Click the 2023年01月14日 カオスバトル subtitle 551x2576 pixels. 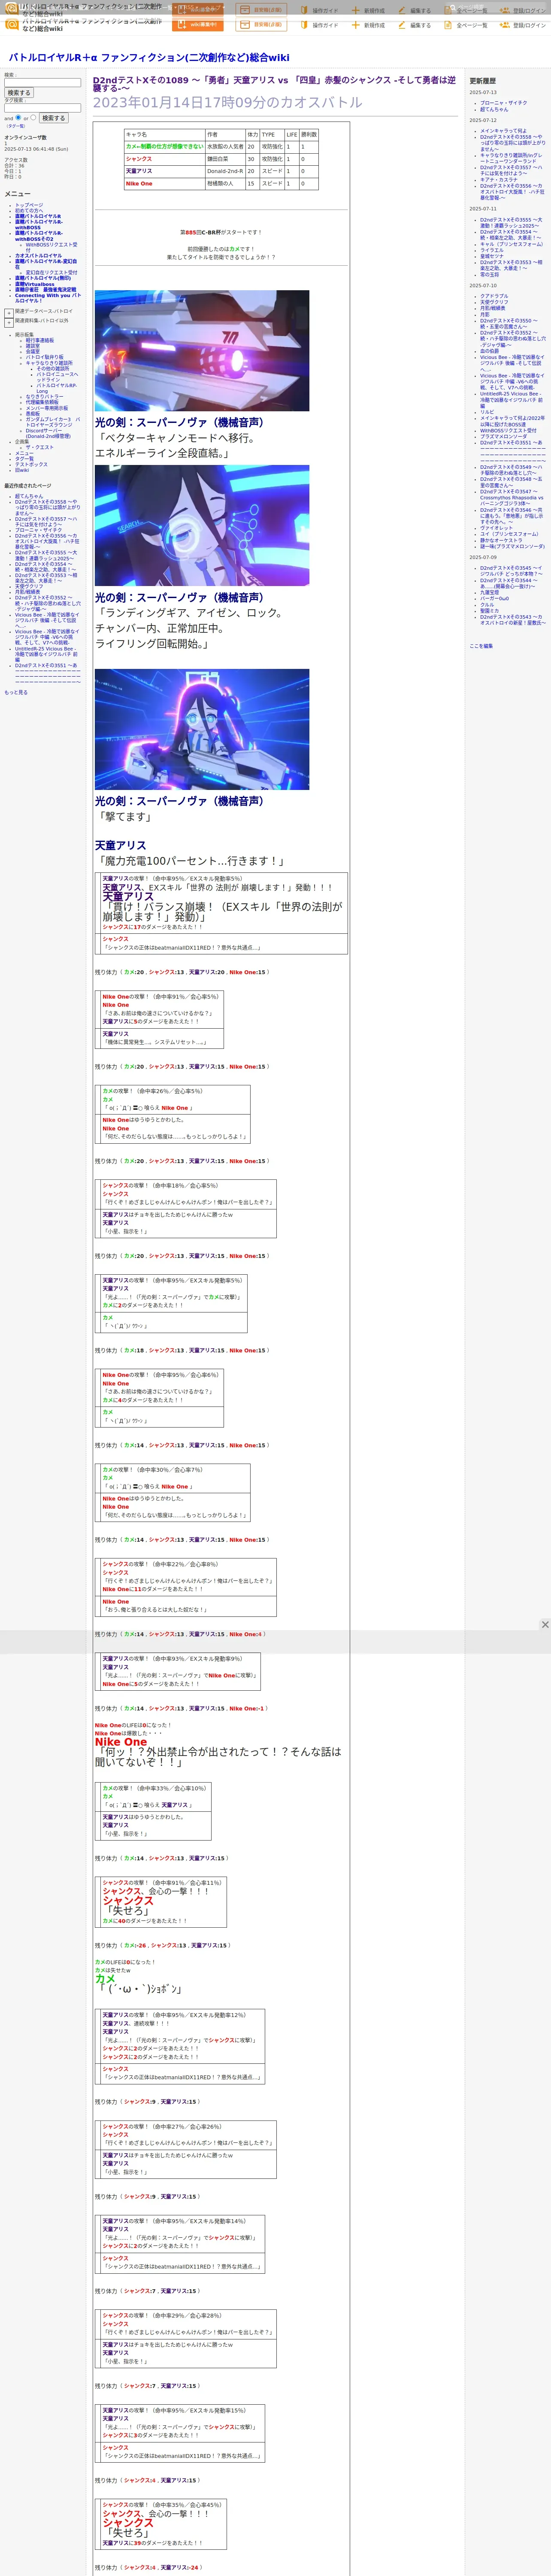[x=228, y=102]
